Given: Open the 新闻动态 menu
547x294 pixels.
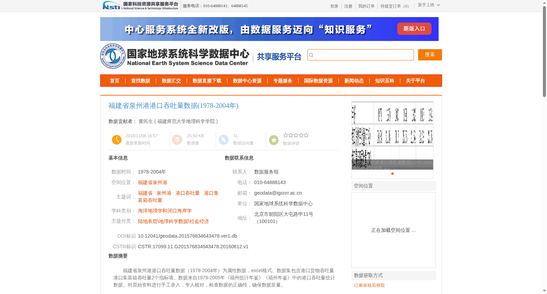Looking at the screenshot, I should tap(354, 81).
